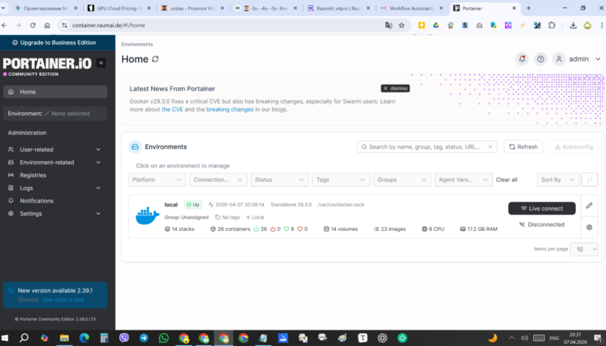Click the taskbar volume icon

pyautogui.click(x=524, y=338)
